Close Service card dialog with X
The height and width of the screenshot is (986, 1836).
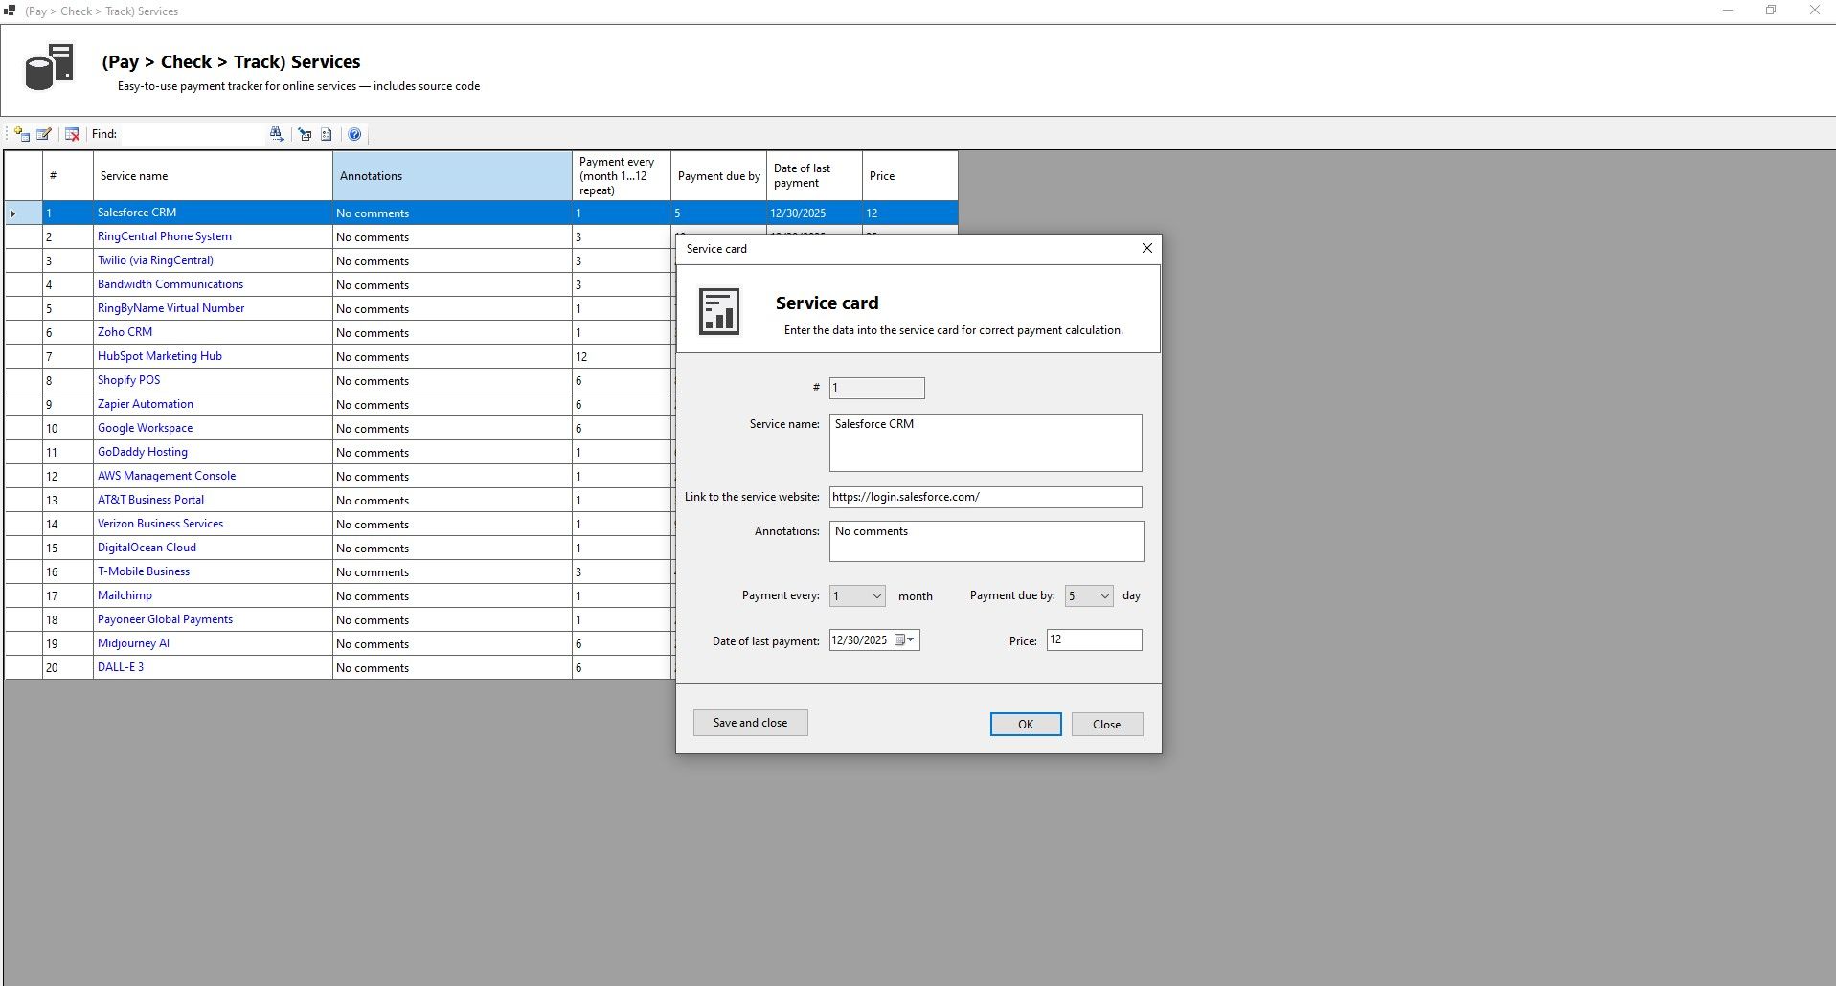tap(1146, 249)
